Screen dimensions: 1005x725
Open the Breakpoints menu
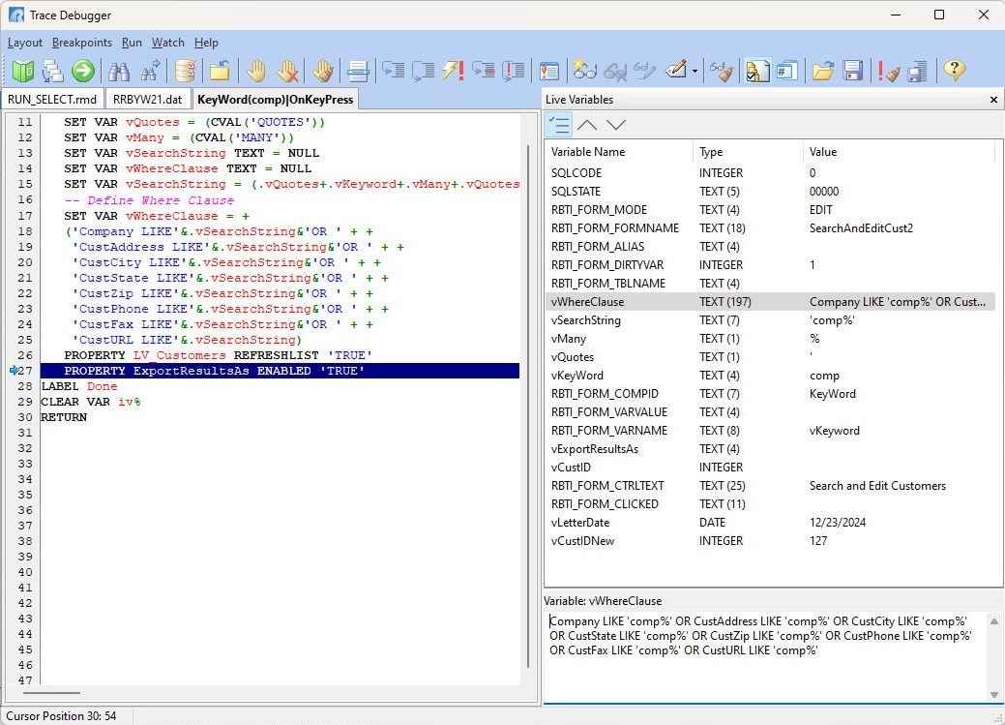pos(82,43)
